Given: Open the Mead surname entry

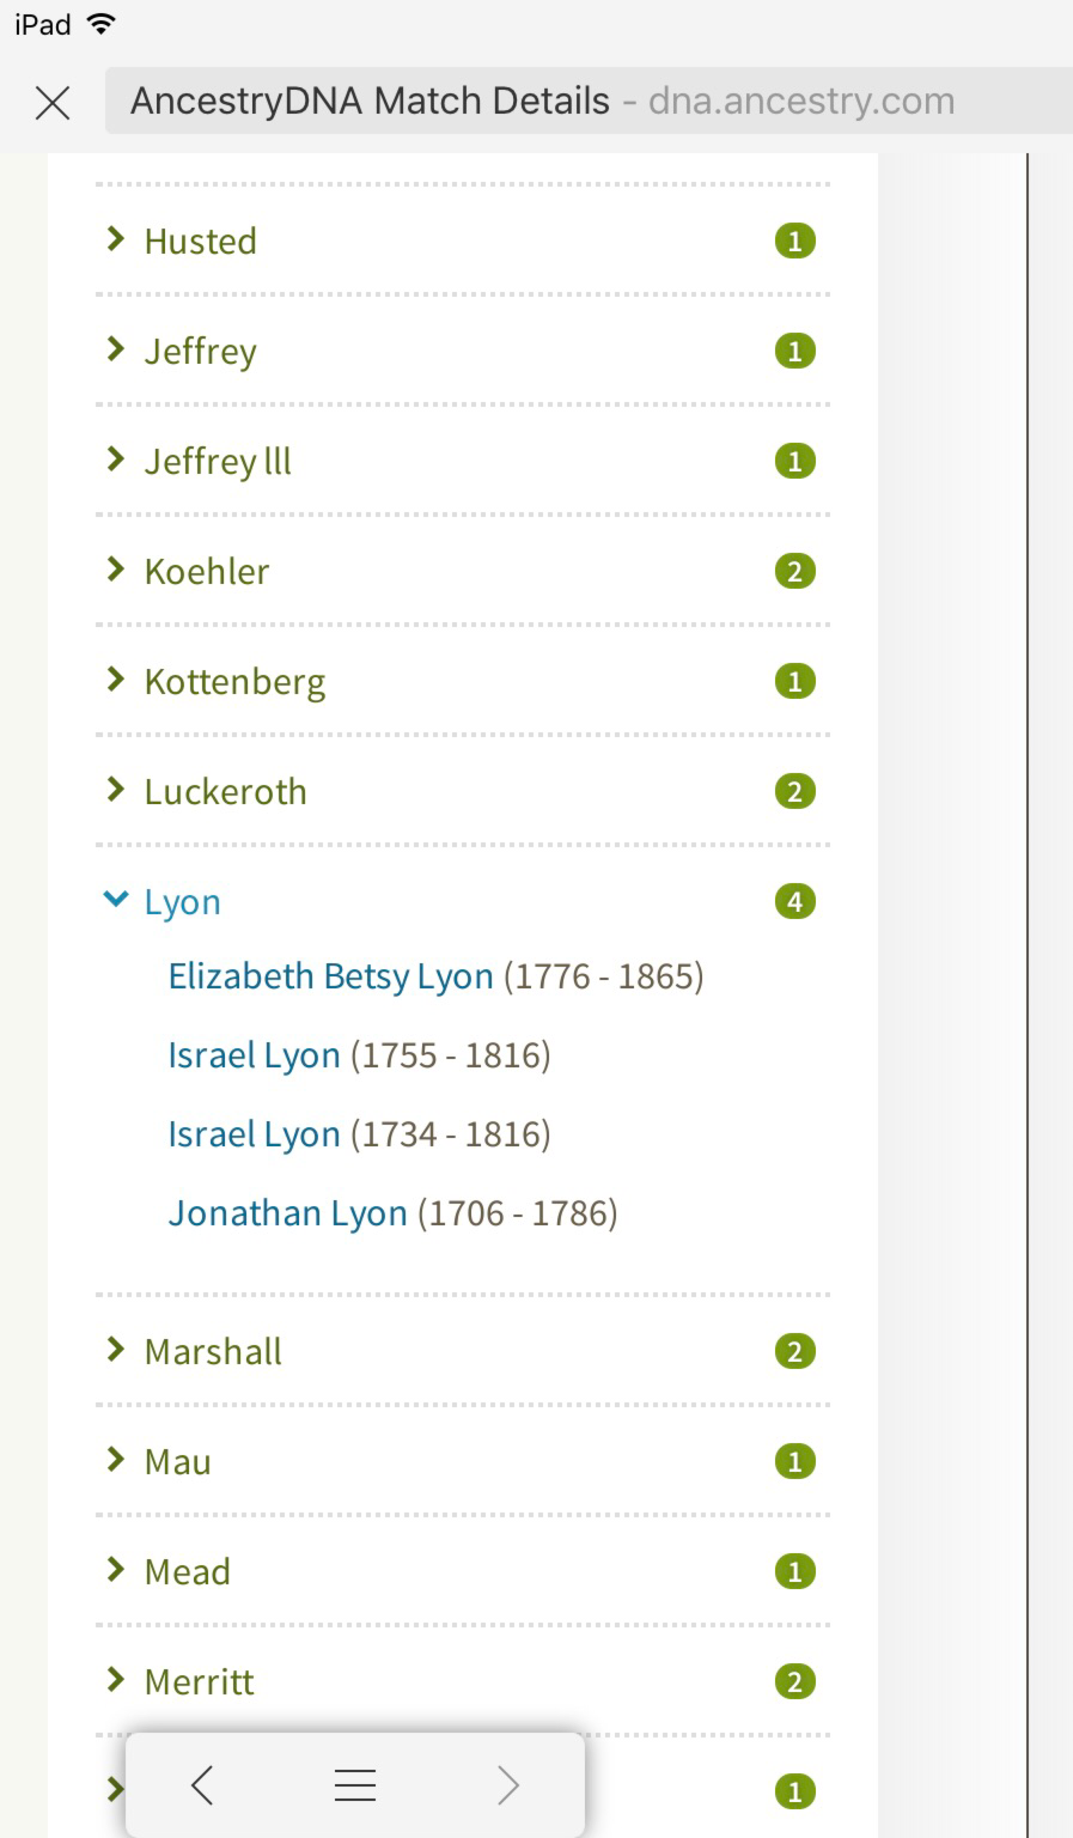Looking at the screenshot, I should pos(187,1572).
